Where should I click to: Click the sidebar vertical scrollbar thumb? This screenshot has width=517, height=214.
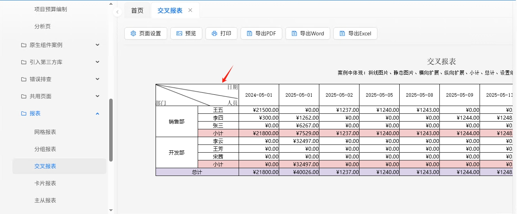click(x=111, y=130)
